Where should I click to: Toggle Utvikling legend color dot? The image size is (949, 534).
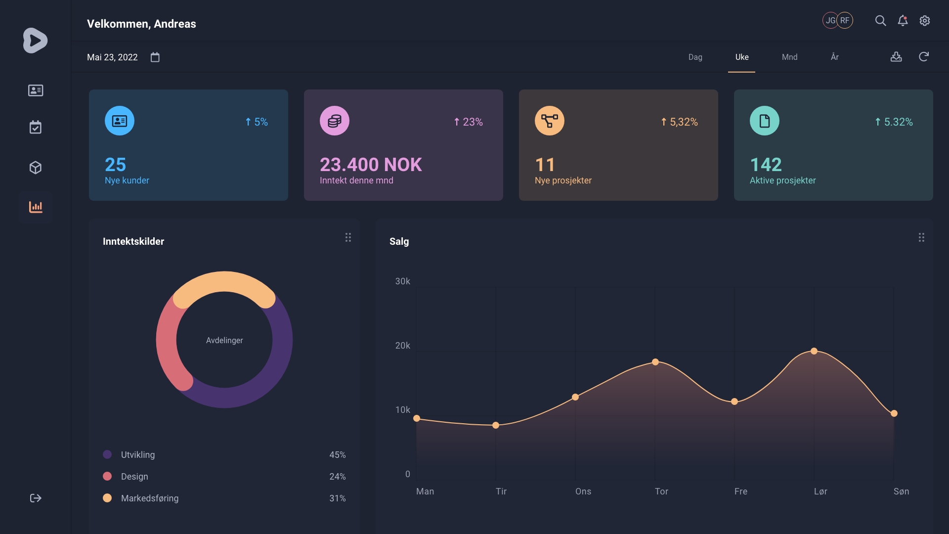pos(107,454)
